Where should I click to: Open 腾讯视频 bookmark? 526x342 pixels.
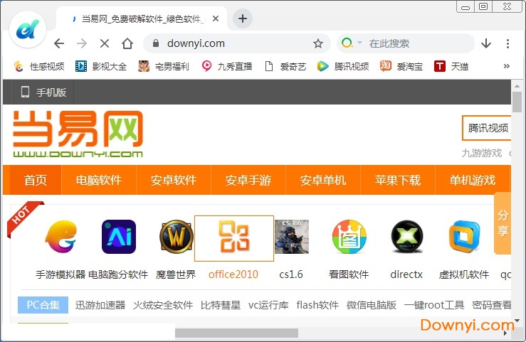(343, 66)
